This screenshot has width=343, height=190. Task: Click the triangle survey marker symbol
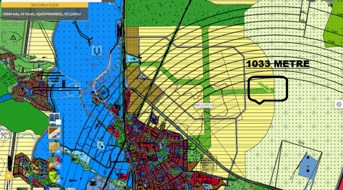[13, 37]
